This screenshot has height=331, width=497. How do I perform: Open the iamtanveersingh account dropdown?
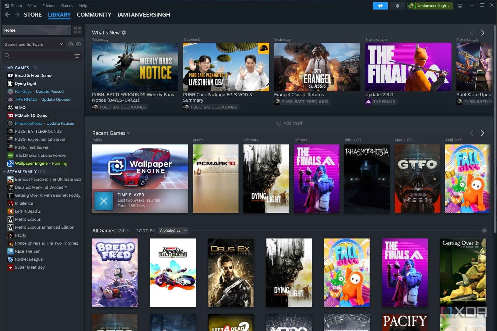click(433, 6)
